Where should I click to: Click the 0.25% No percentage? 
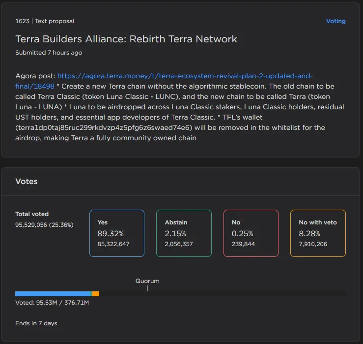[242, 234]
